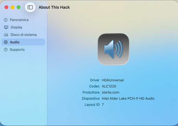The height and width of the screenshot is (126, 178).
Task: Click the Codec label
Action: tap(94, 86)
